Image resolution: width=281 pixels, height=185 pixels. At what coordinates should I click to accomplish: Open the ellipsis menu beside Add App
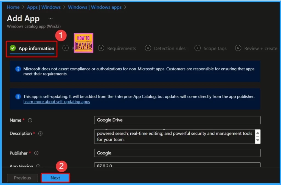tap(50, 18)
